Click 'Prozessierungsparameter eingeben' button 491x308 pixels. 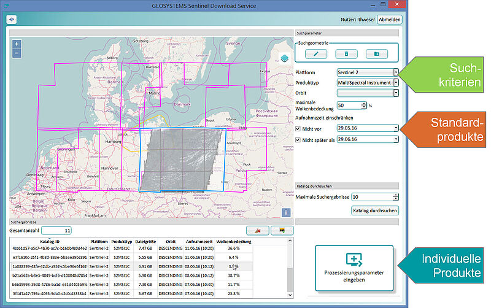354,268
